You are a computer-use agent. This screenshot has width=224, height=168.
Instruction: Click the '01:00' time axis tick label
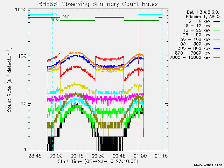tap(140, 156)
